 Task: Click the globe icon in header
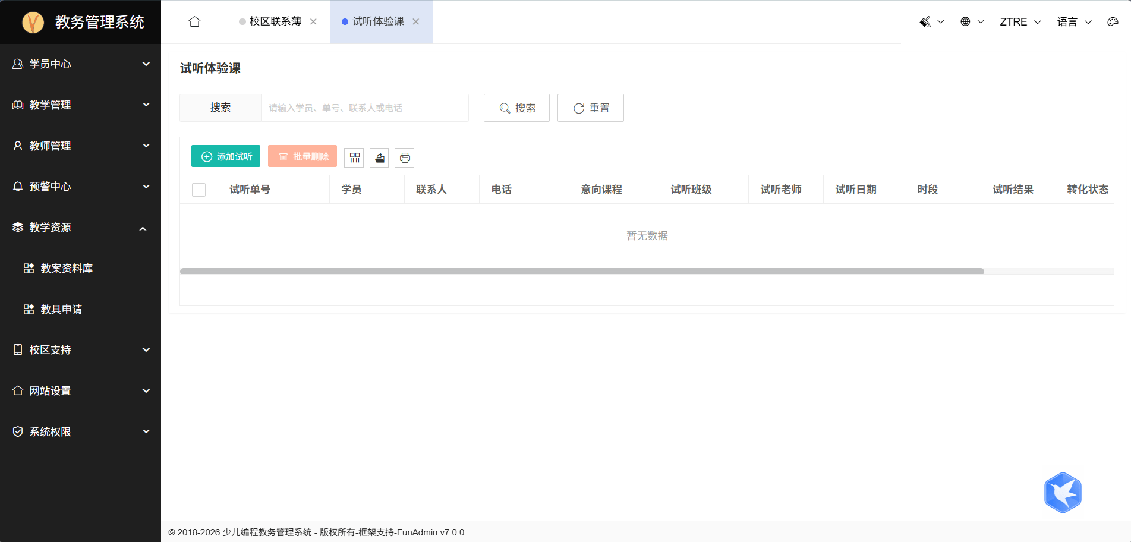965,22
